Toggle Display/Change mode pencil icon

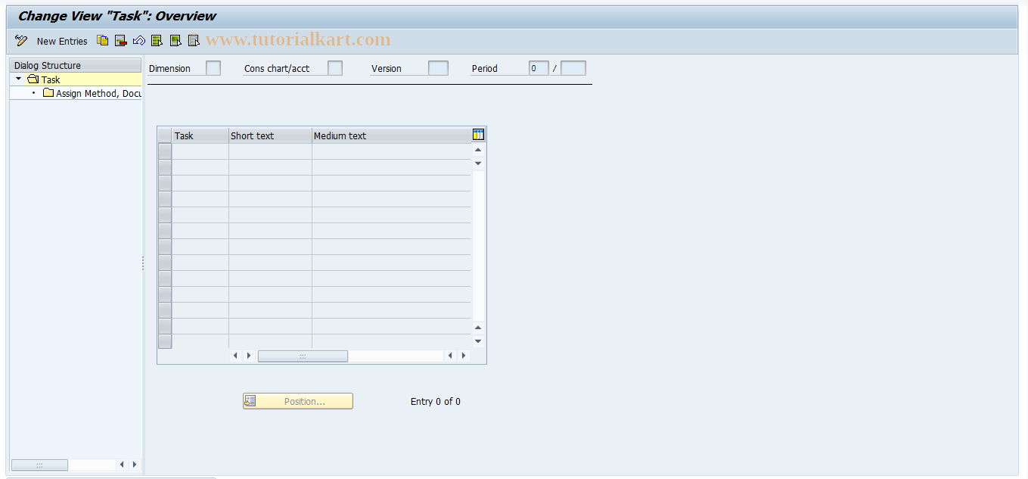21,41
